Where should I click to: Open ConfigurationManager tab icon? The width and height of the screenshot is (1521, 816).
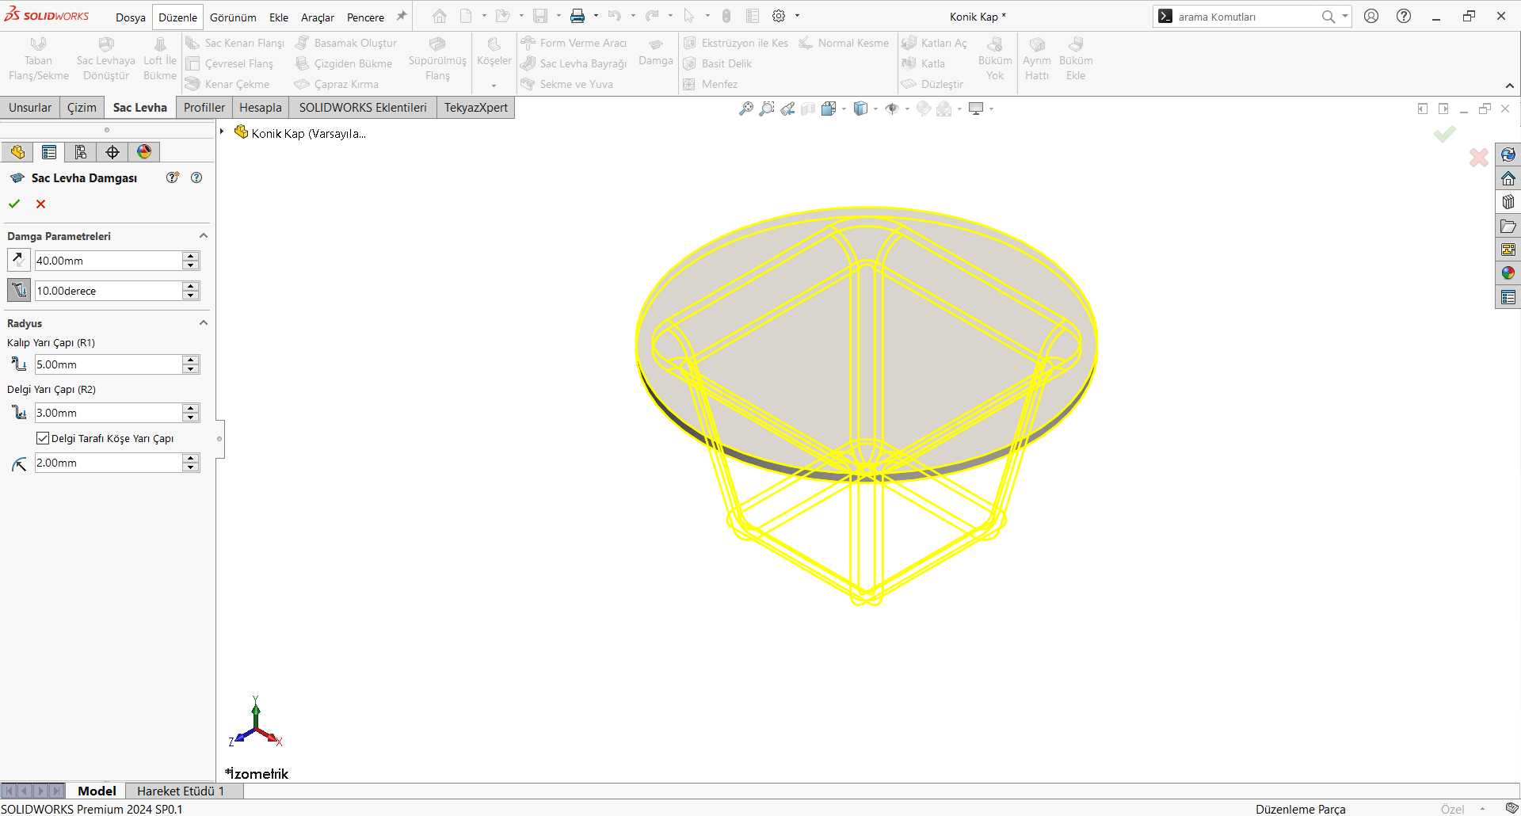(81, 152)
